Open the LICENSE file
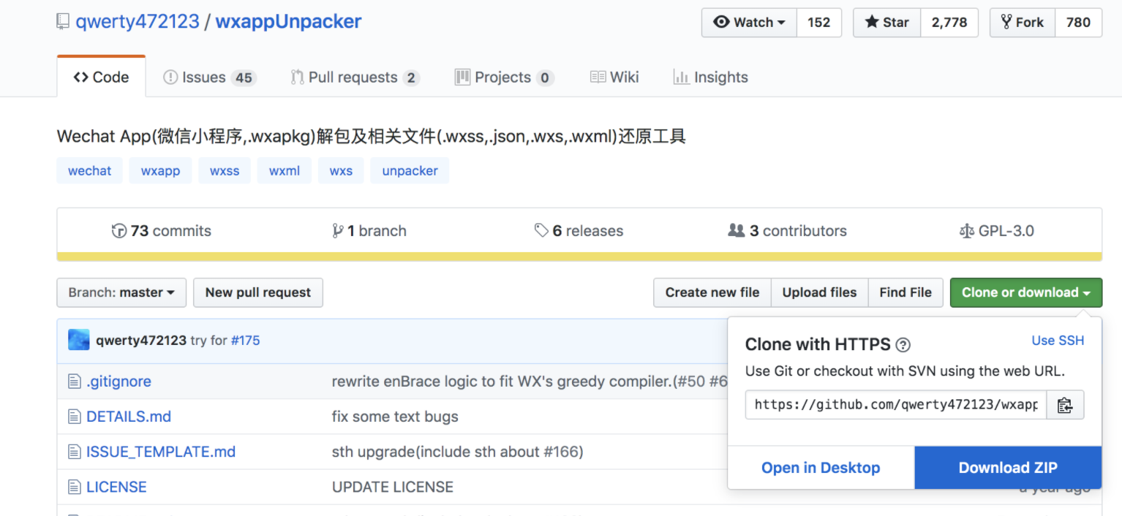1122x516 pixels. 116,487
